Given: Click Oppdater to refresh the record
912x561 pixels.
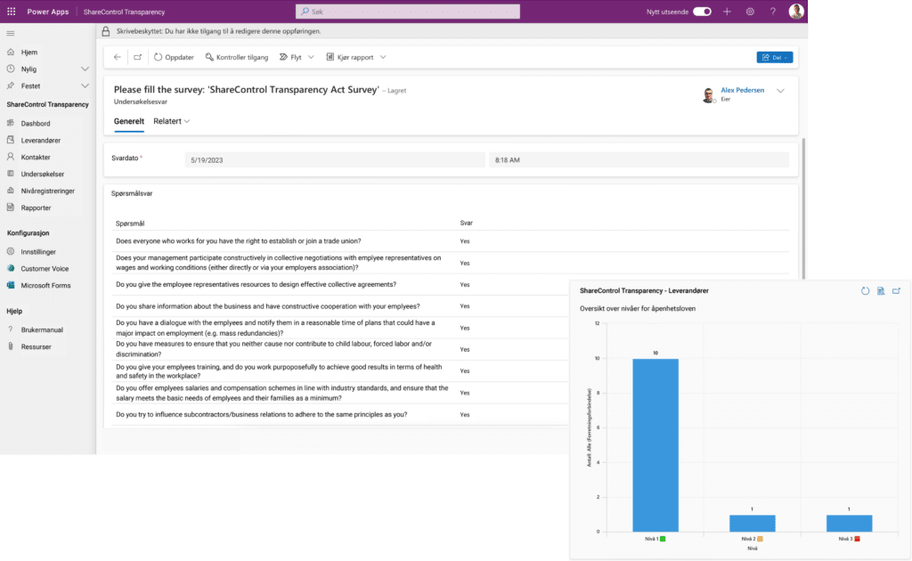Looking at the screenshot, I should pos(175,56).
